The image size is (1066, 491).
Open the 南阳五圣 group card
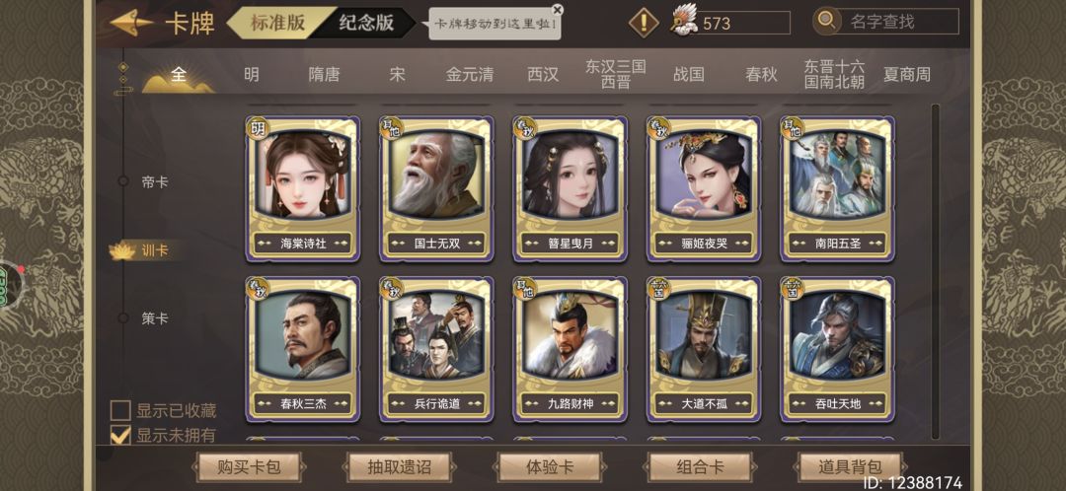pos(838,188)
